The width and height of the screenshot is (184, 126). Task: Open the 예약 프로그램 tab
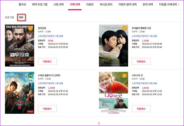pos(40,4)
